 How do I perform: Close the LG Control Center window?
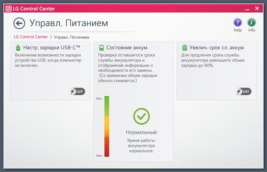257,8
